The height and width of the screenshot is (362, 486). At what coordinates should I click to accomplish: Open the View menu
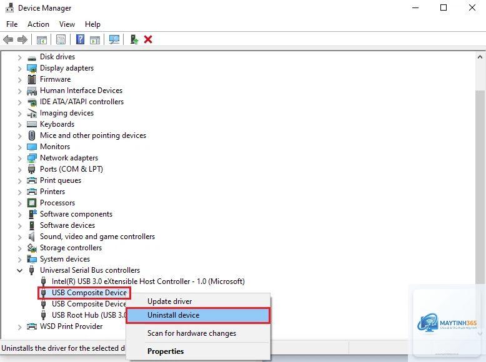pos(67,24)
